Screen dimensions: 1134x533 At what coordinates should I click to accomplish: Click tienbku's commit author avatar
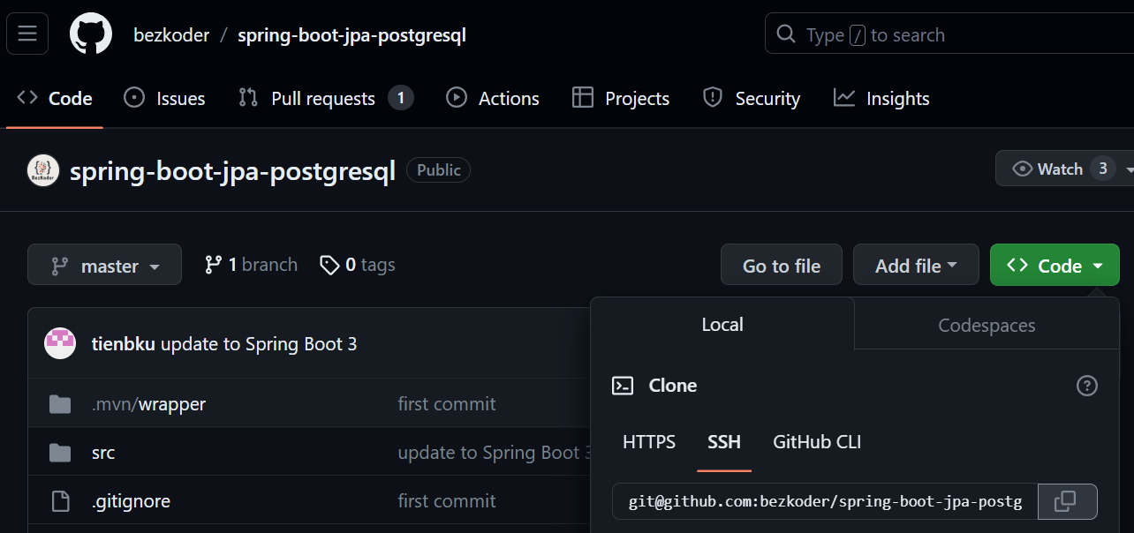click(60, 343)
